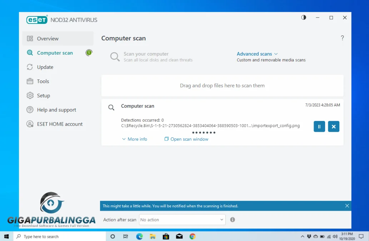Screen dimensions: 369x241
Task: Click the scan progress dots indicator
Action: pyautogui.click(x=204, y=133)
